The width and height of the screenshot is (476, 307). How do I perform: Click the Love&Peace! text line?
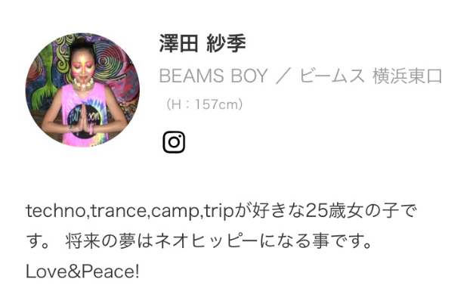coord(82,271)
